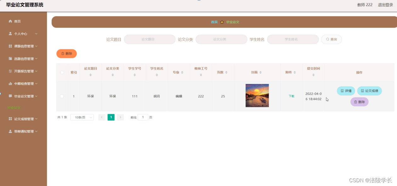This screenshot has height=186, width=397.
Task: Click the purple 删除 button in the row
Action: pyautogui.click(x=359, y=102)
